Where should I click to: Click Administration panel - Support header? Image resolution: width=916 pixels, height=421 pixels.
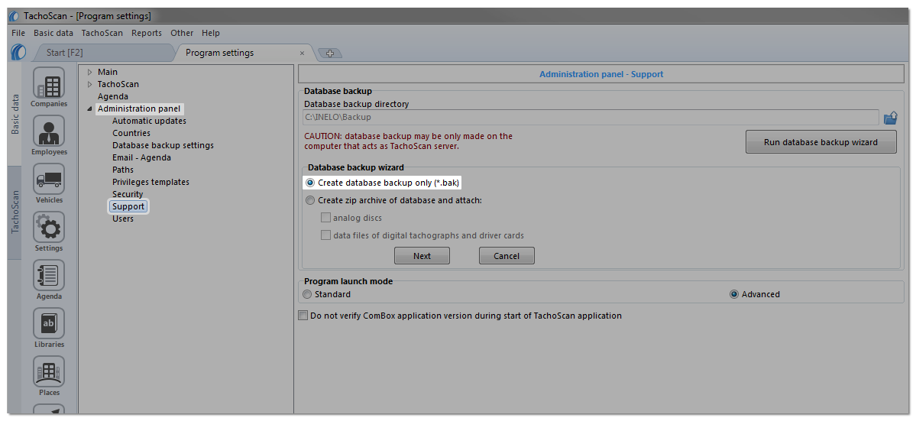[x=601, y=74]
